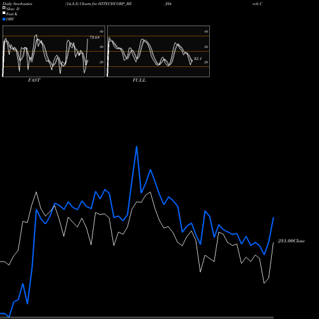Image resolution: width=319 pixels, height=319 pixels.
Task: Click the last point of the blue OBV line
Action: tap(274, 218)
